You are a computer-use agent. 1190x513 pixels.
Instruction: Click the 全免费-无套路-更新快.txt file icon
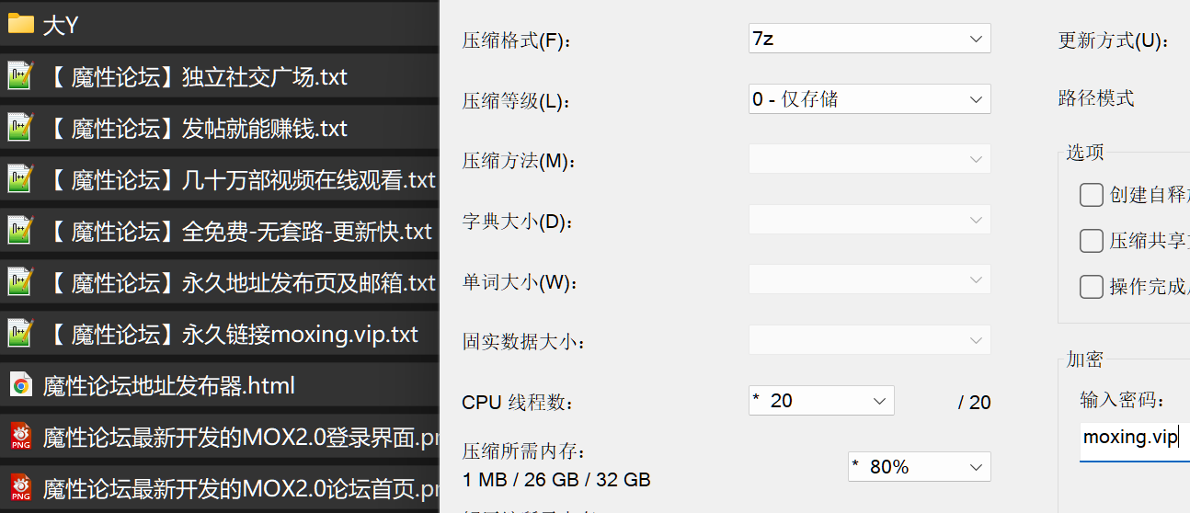[x=21, y=230]
